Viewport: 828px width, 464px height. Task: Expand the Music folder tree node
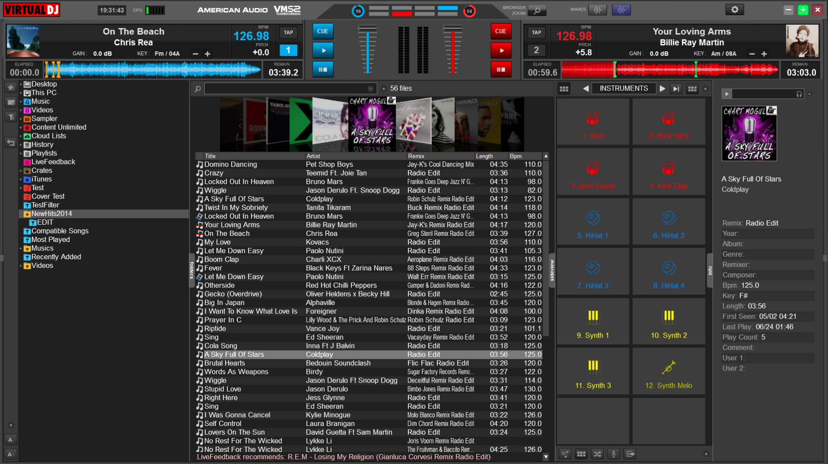coord(20,101)
